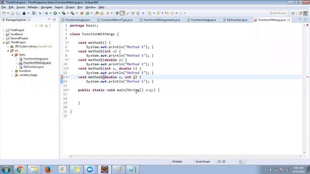Open the Source menu
Image resolution: width=310 pixels, height=174 pixels.
[x=20, y=7]
